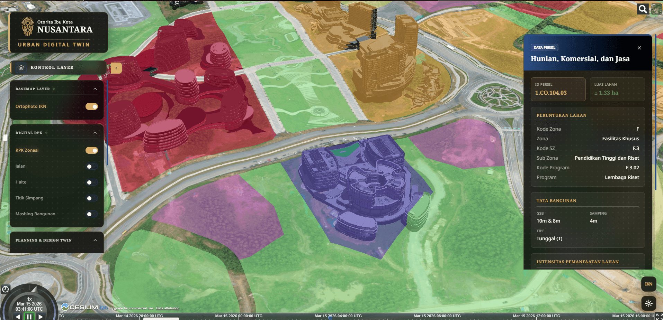Play the animation forward
663x320 pixels.
click(x=41, y=317)
